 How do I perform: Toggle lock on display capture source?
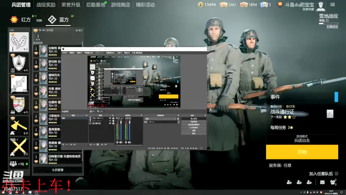coord(113,123)
